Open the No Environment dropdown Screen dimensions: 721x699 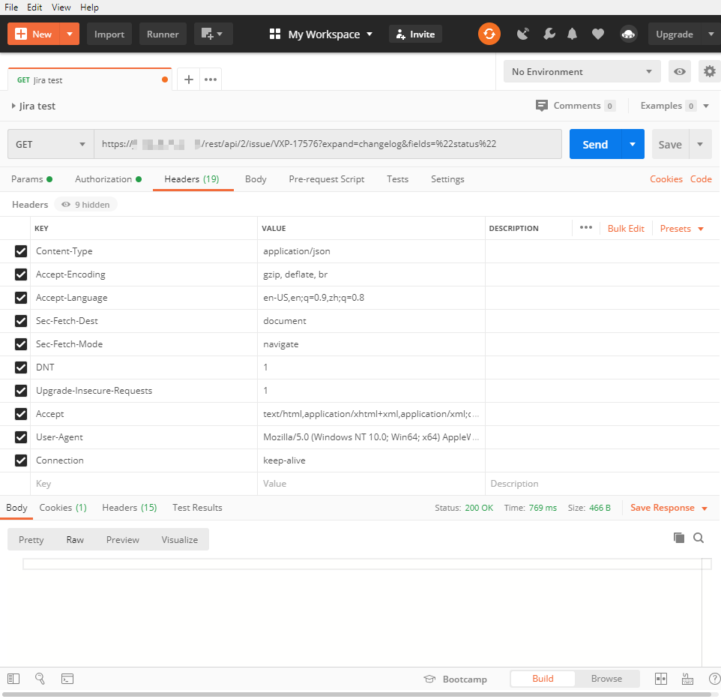582,72
